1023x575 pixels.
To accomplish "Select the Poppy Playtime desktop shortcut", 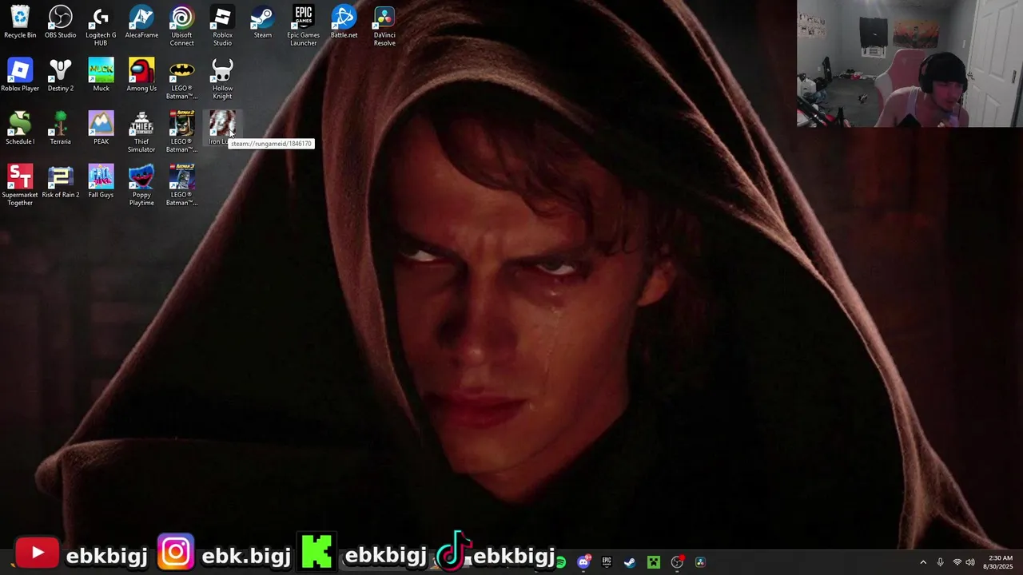I will (141, 185).
